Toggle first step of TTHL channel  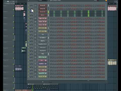click(x=51, y=54)
